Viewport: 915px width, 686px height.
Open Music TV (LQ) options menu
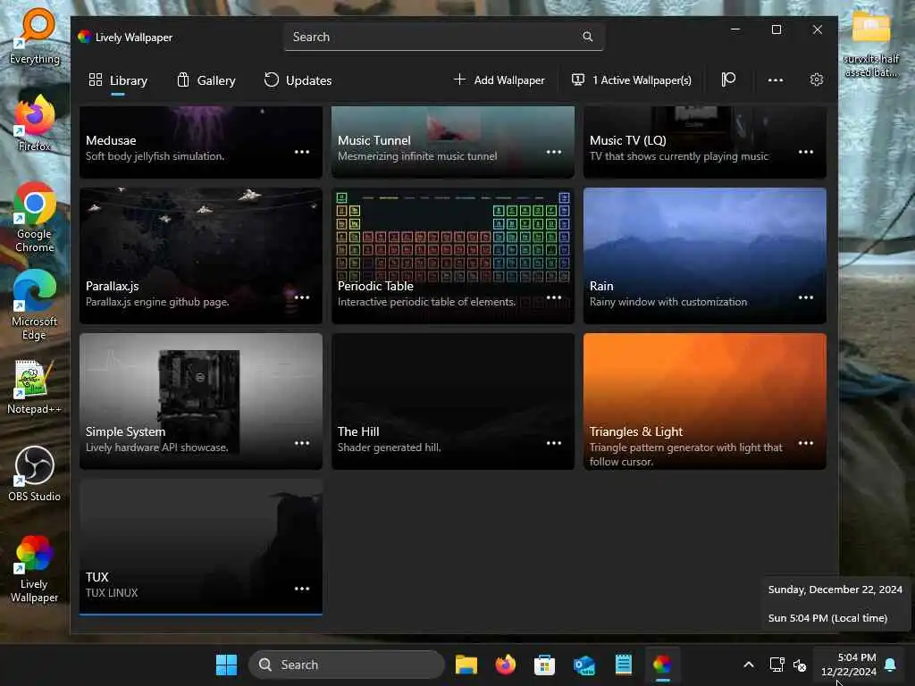pos(806,152)
